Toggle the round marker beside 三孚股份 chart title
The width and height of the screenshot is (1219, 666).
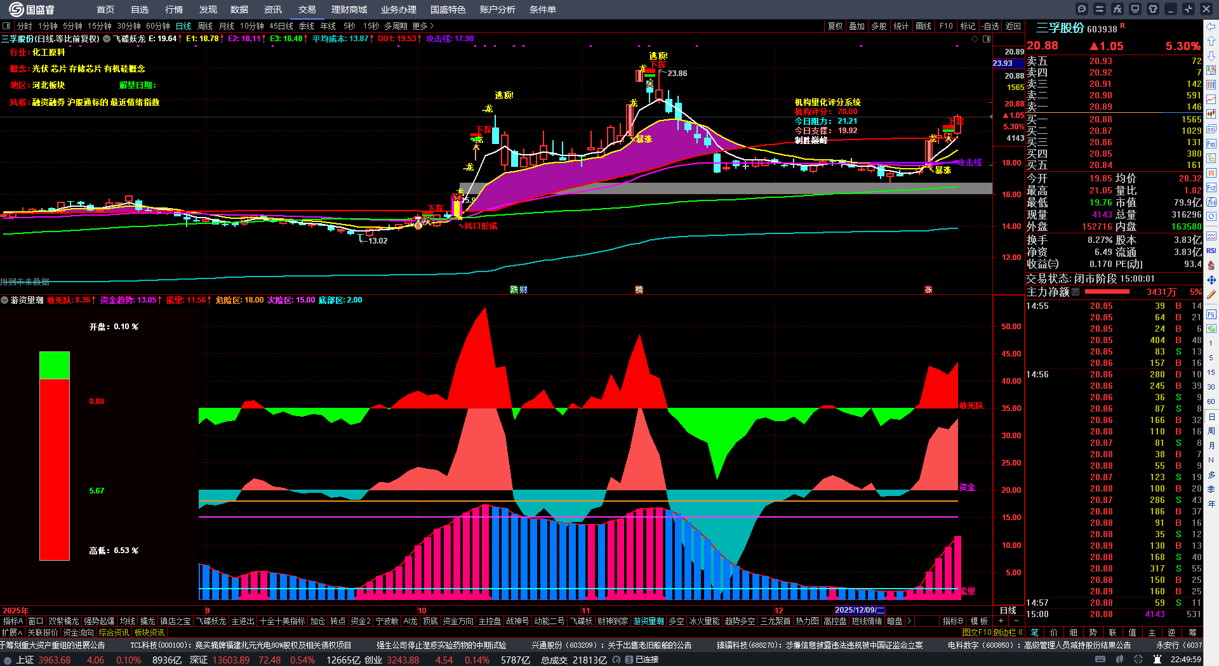point(107,39)
